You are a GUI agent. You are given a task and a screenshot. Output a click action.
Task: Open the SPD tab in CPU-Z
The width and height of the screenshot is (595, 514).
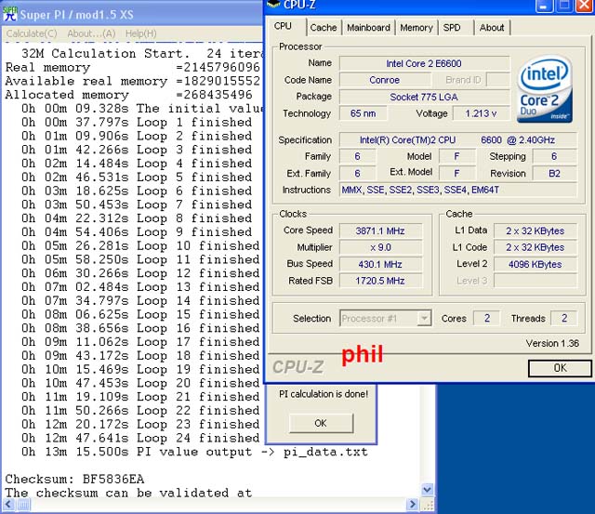pyautogui.click(x=452, y=28)
